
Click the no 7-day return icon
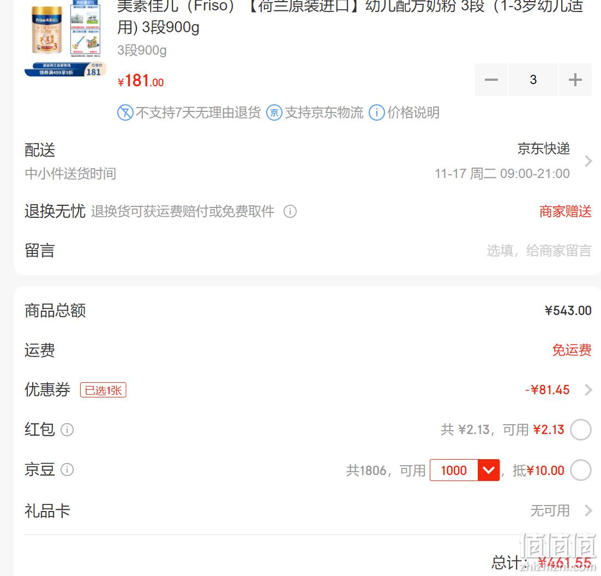click(x=125, y=113)
